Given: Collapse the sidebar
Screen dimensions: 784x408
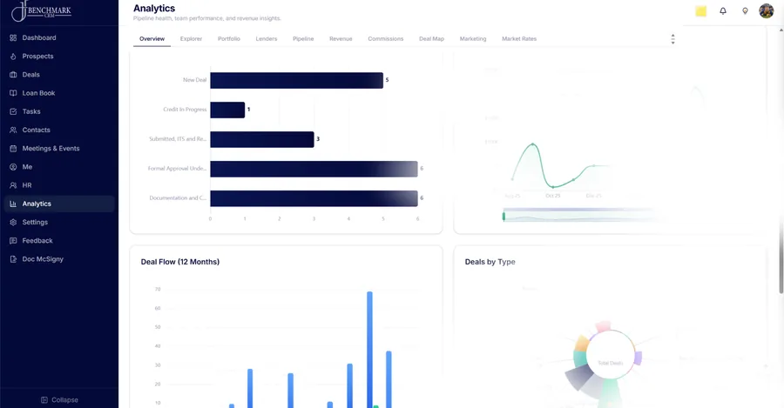Looking at the screenshot, I should [x=59, y=400].
